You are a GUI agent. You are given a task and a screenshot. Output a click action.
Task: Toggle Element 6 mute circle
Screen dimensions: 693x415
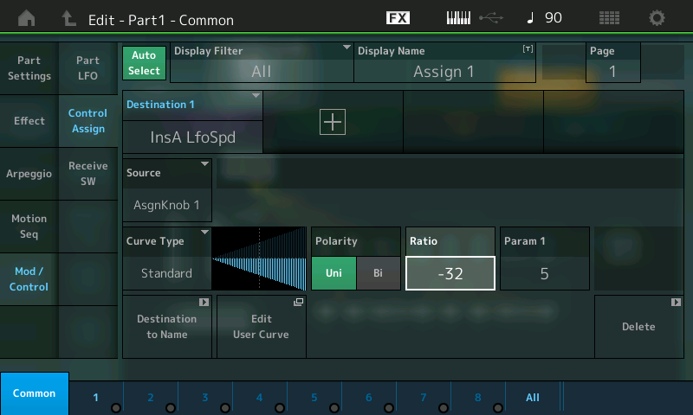tap(389, 408)
